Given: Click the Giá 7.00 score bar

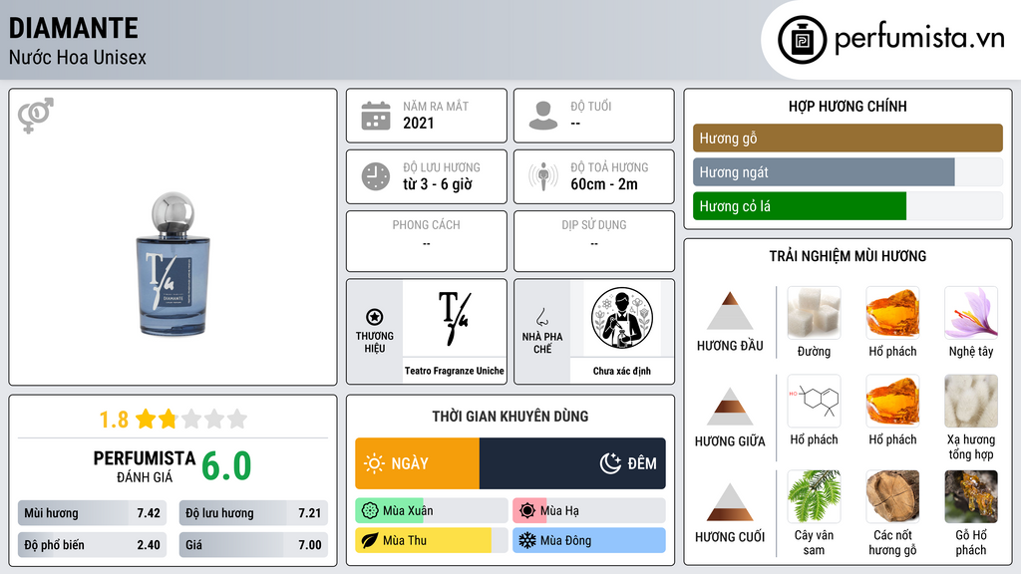Looking at the screenshot, I should point(253,545).
